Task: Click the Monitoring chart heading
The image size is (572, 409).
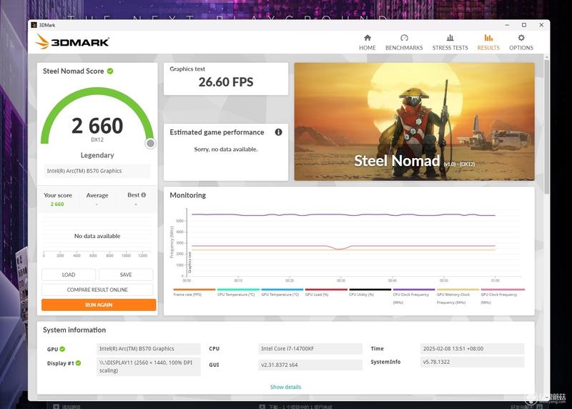Action: coord(187,195)
